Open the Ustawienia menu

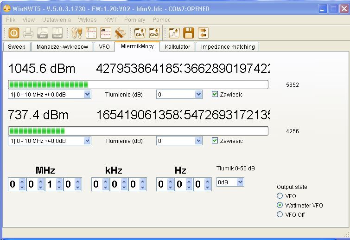pos(56,20)
